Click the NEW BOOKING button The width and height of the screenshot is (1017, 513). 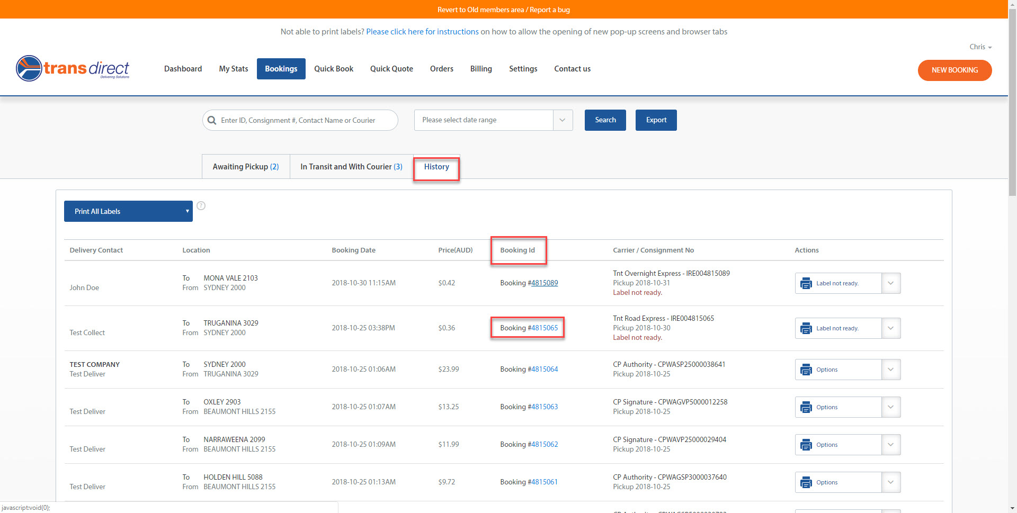click(954, 70)
